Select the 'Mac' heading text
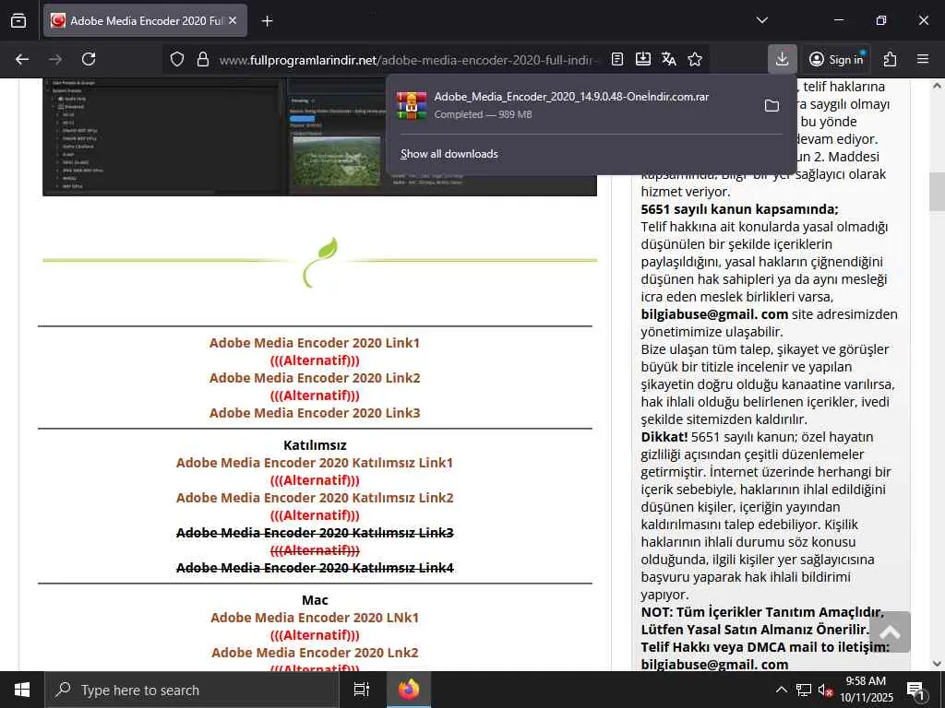The width and height of the screenshot is (945, 708). 315,599
